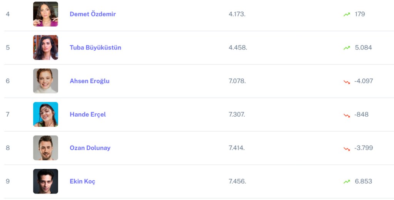View Ozan Dolunay's profile picture
The image size is (394, 200).
tap(45, 148)
